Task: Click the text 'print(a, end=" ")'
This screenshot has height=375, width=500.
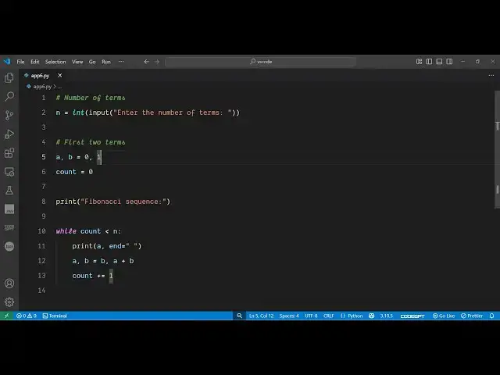Action: click(x=106, y=246)
